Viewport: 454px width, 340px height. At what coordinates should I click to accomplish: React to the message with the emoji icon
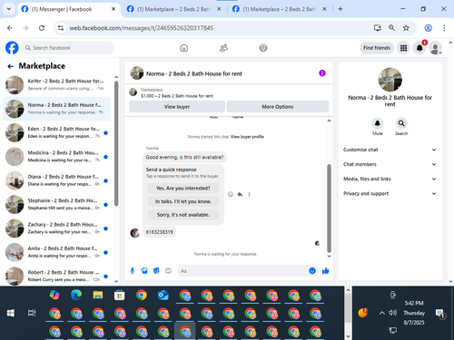[231, 194]
